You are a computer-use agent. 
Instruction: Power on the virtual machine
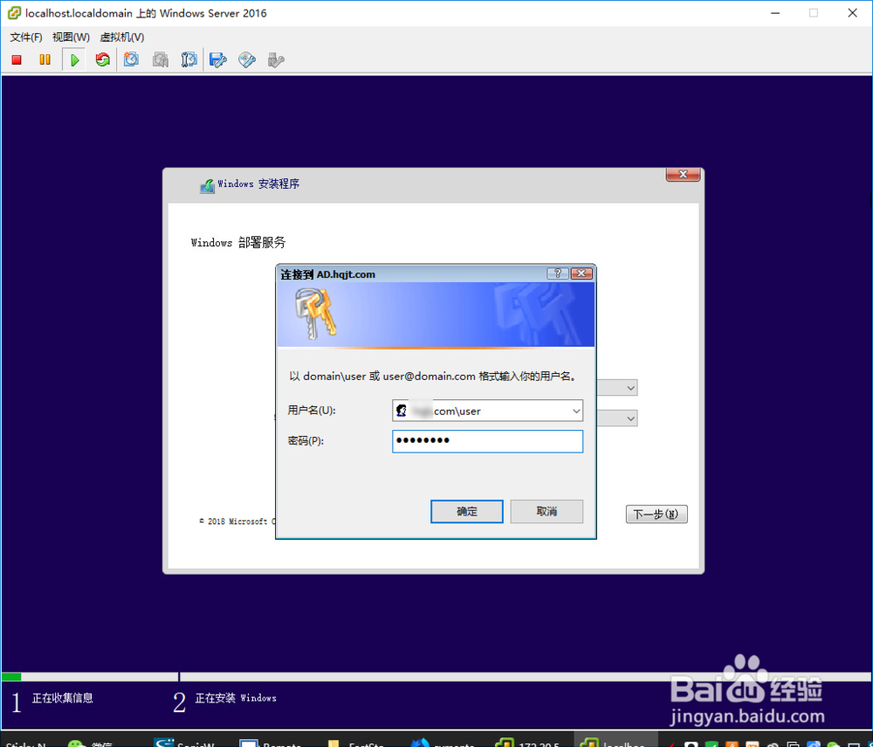coord(75,59)
